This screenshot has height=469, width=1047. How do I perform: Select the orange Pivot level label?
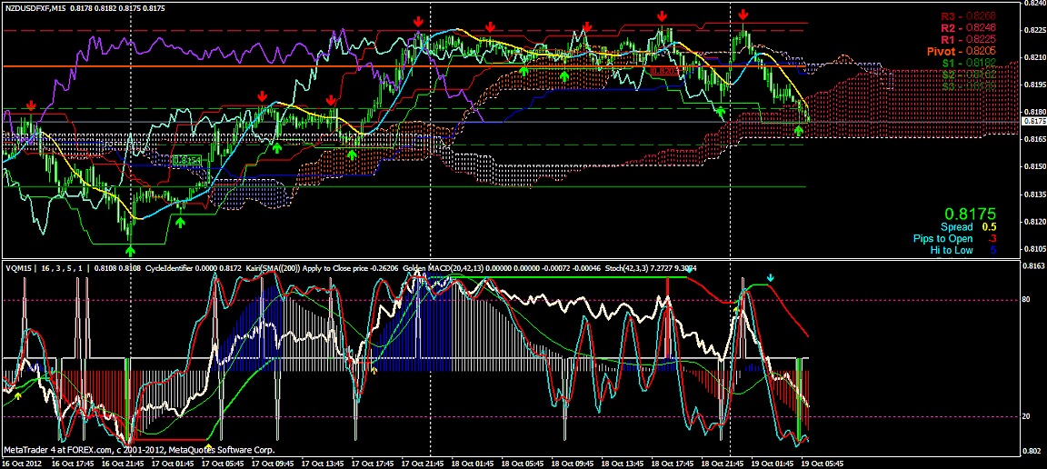[x=945, y=52]
